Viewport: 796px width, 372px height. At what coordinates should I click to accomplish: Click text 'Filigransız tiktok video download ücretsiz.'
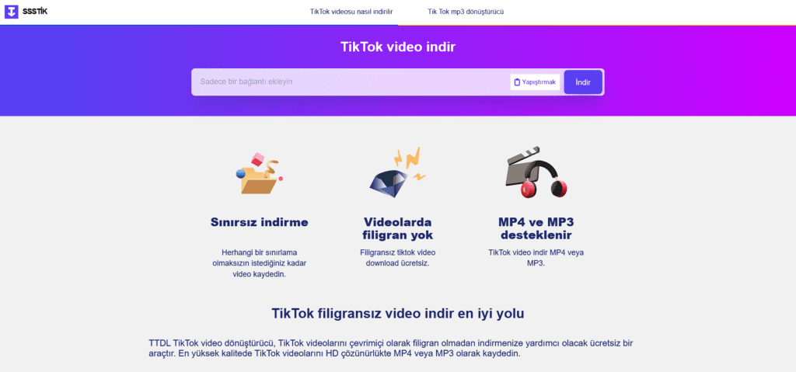tap(398, 258)
